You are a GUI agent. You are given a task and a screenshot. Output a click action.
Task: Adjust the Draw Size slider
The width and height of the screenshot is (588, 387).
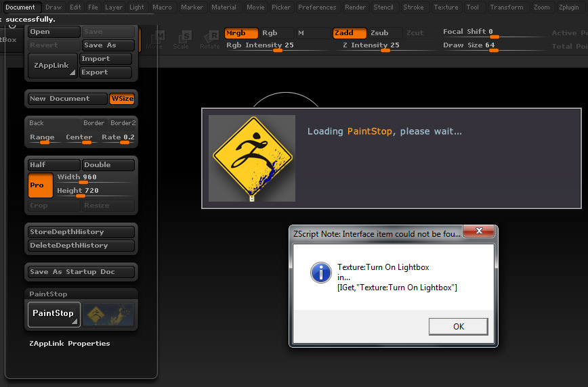[x=494, y=46]
